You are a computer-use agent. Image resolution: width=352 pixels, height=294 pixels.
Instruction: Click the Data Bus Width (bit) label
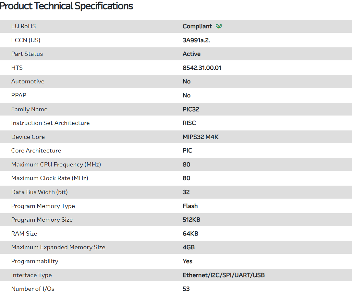39,192
